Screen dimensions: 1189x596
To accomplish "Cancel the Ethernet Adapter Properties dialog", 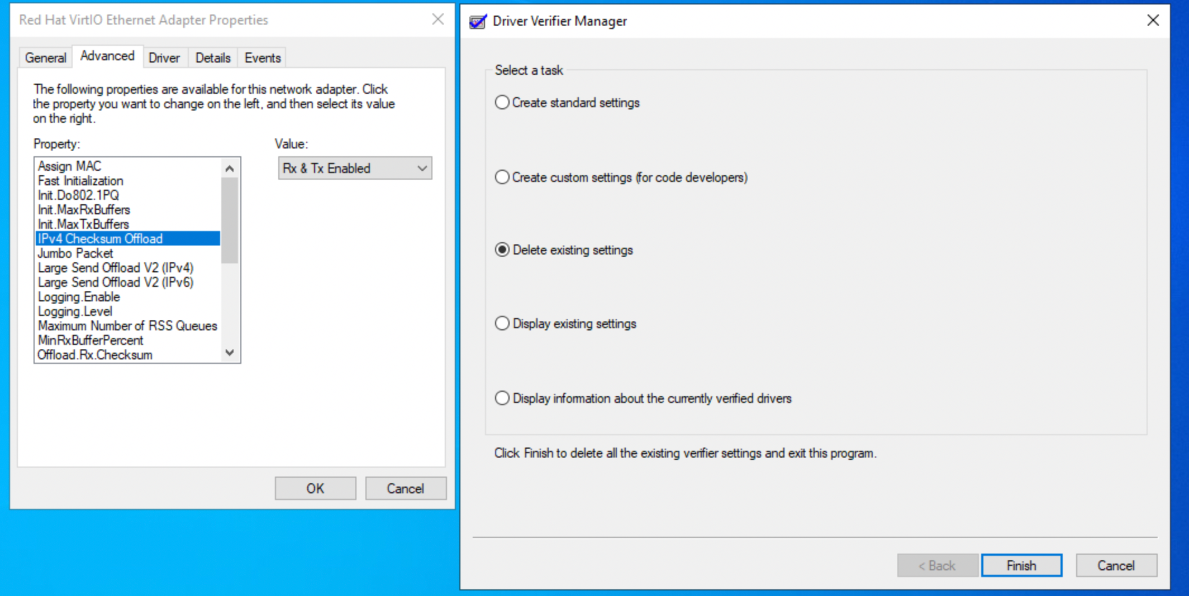I will point(406,488).
